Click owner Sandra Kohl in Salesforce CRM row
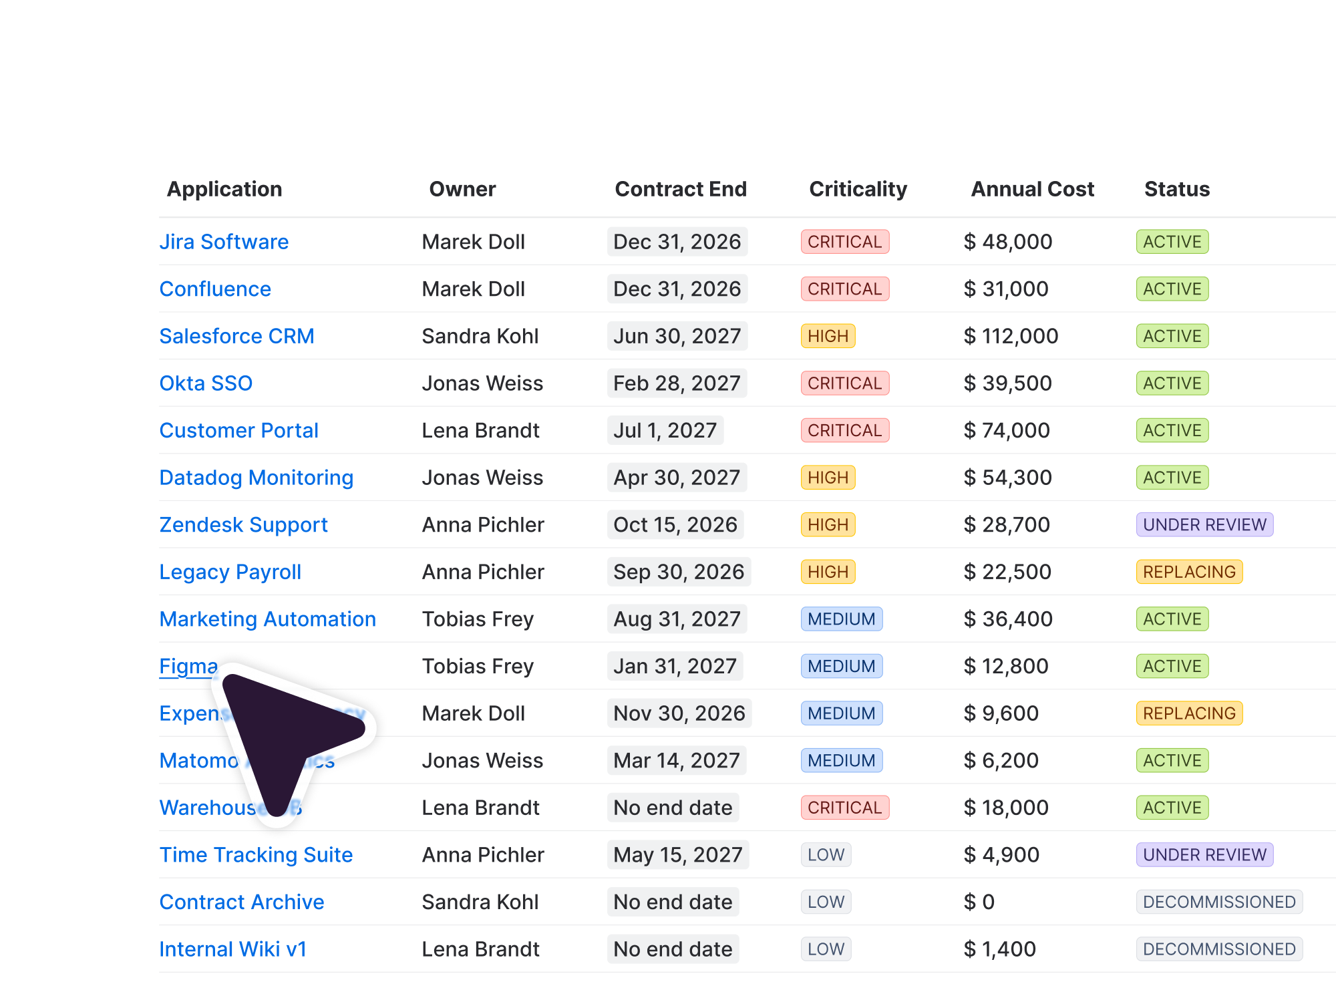Image resolution: width=1336 pixels, height=1002 pixels. tap(480, 336)
